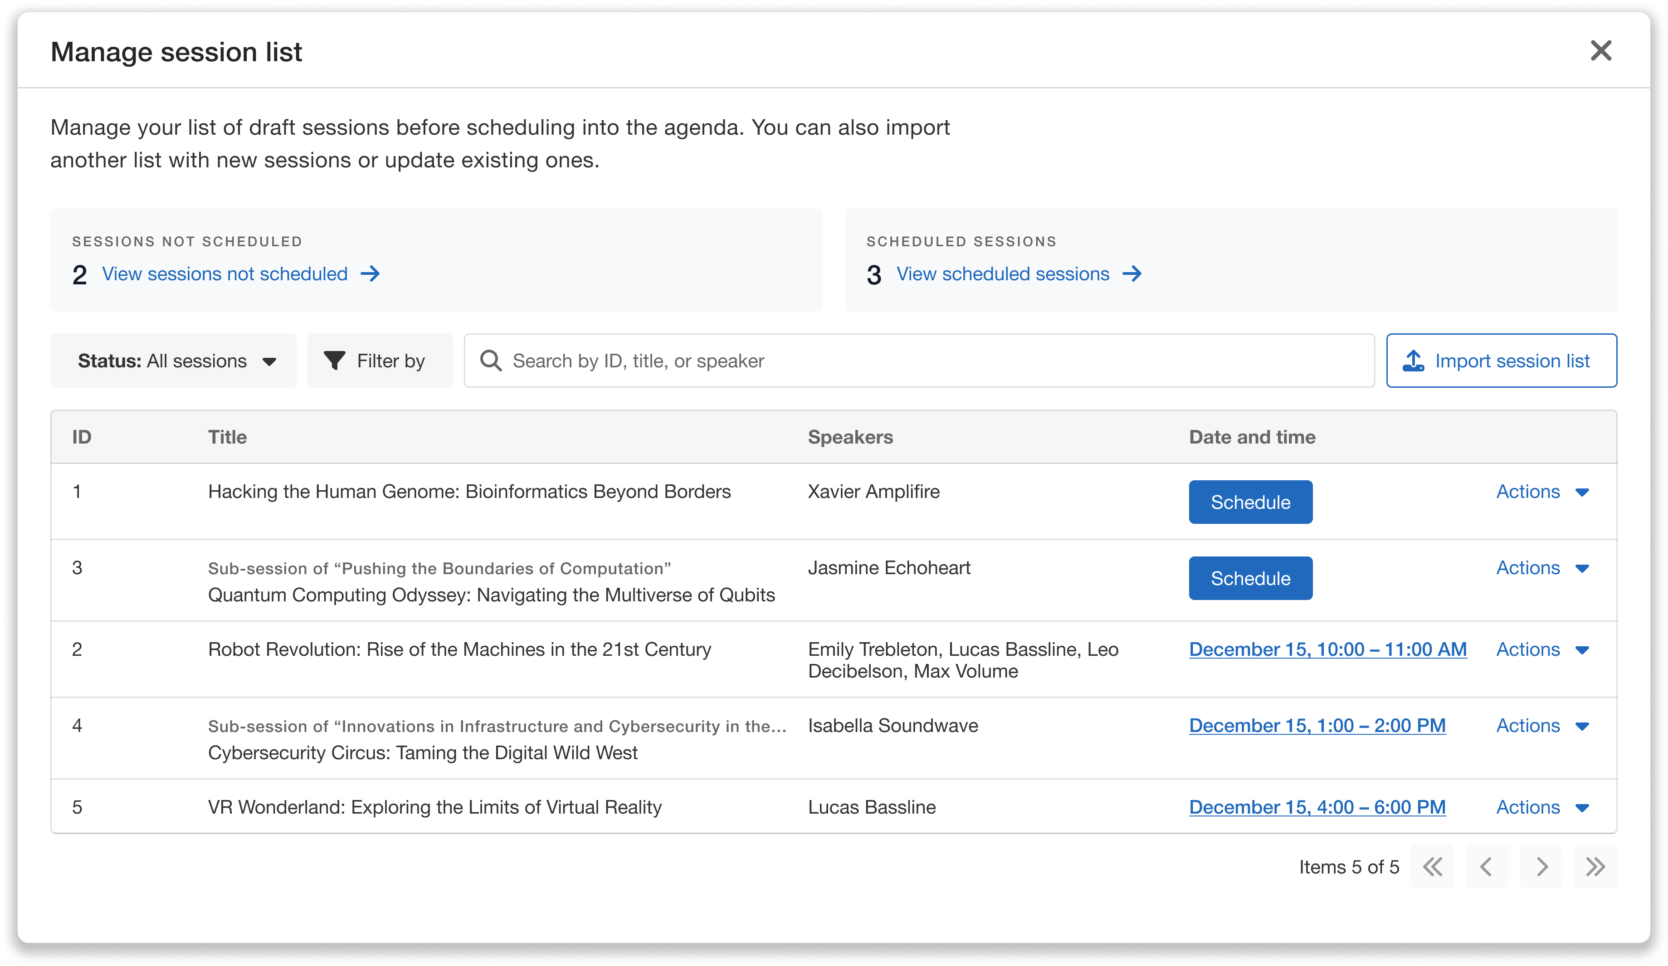Schedule the Quantum Computing Odyssey sub-session
The height and width of the screenshot is (966, 1668).
[x=1250, y=578]
